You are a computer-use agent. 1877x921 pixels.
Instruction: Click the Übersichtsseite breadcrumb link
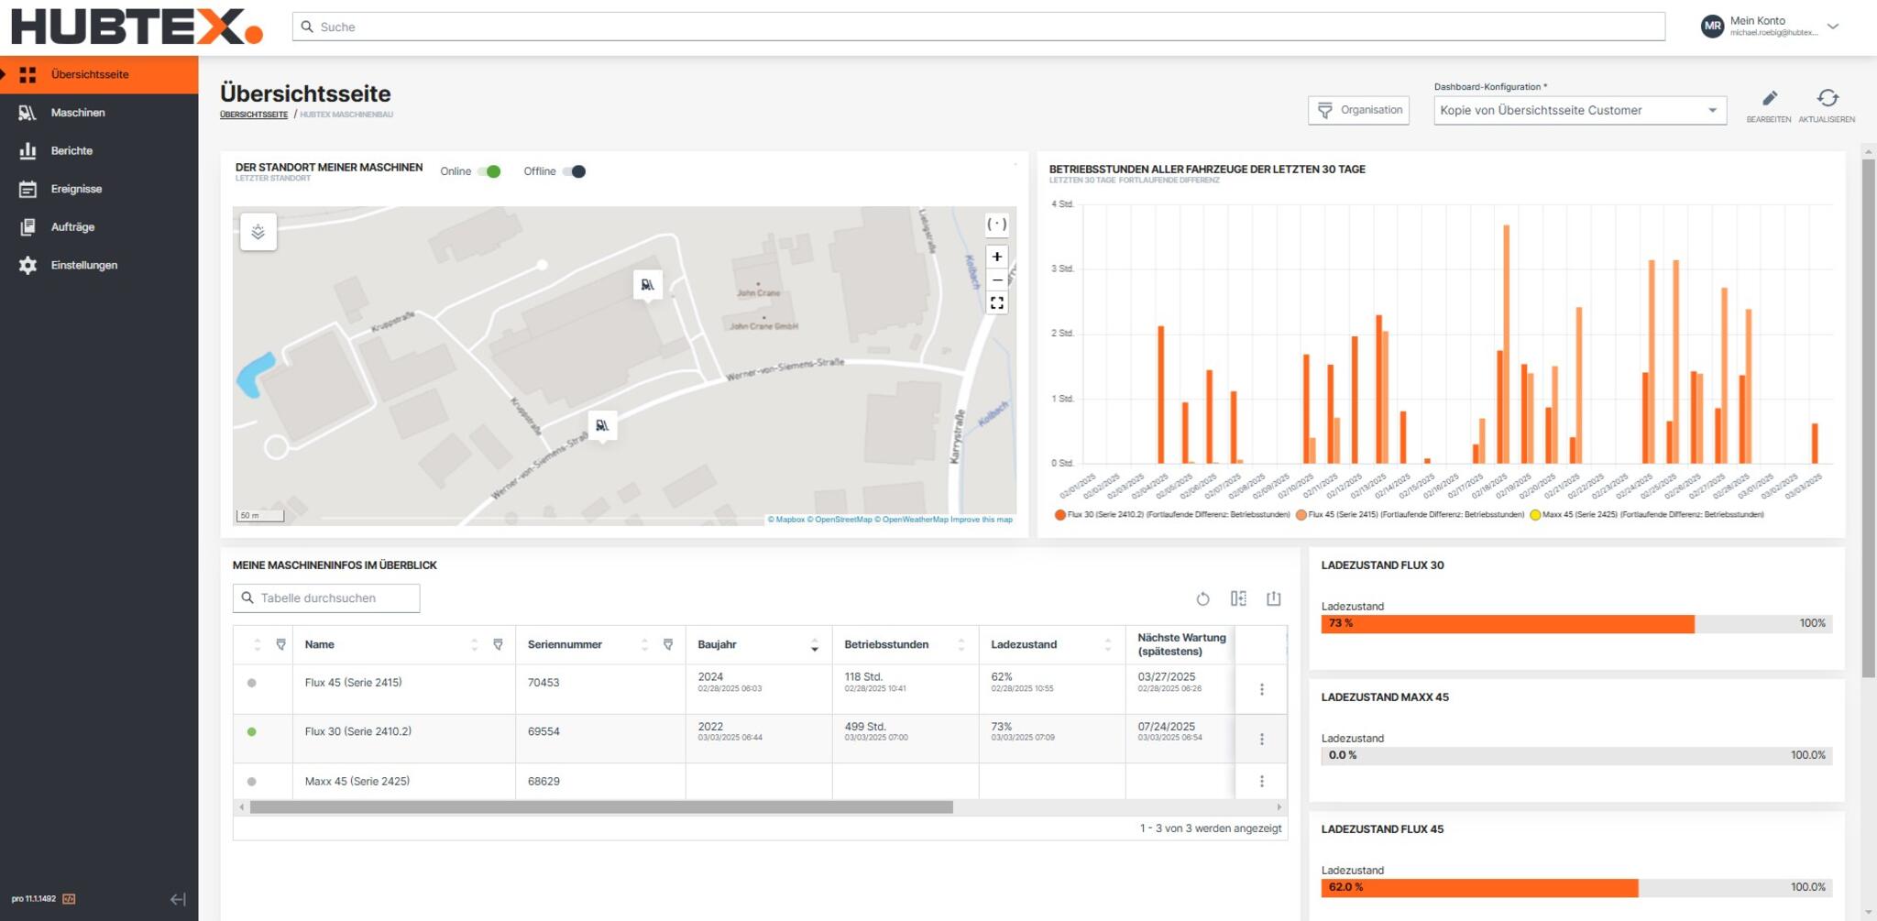(x=253, y=115)
